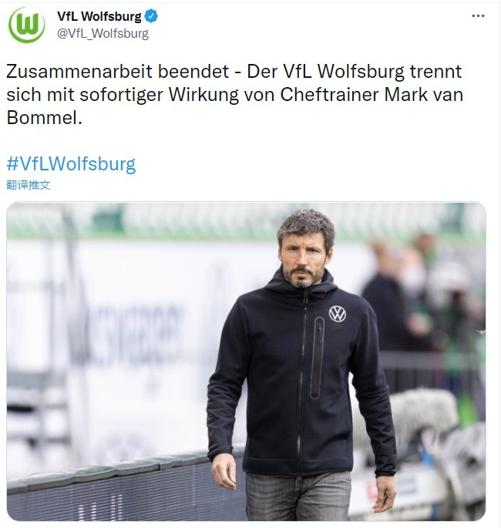Click the fuzzy boom microphone in the photo
Screen dimensions: 501x528
(424, 414)
